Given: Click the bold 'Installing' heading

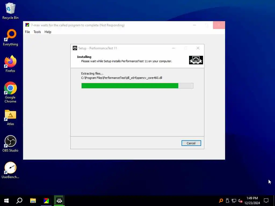Looking at the screenshot, I should [84, 57].
